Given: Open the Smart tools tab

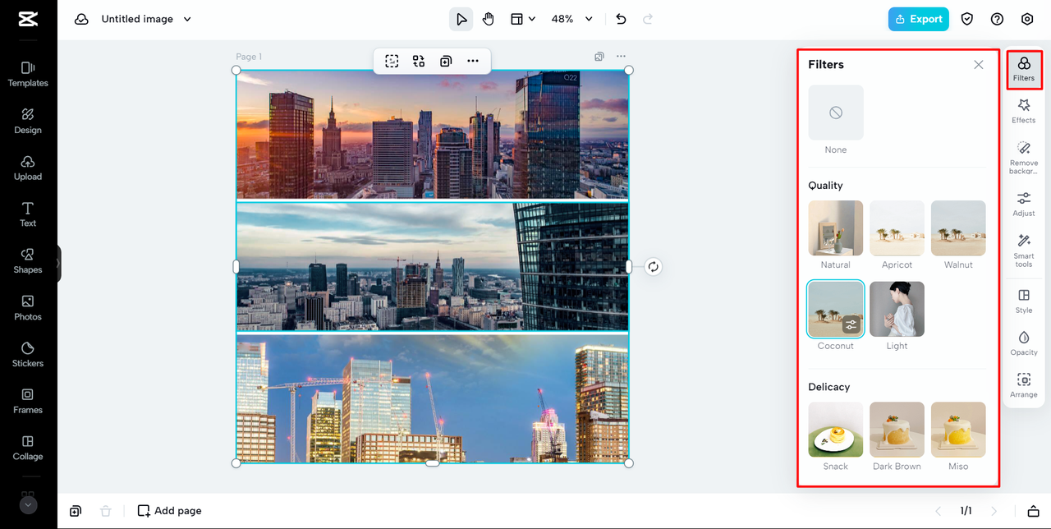Looking at the screenshot, I should tap(1024, 251).
